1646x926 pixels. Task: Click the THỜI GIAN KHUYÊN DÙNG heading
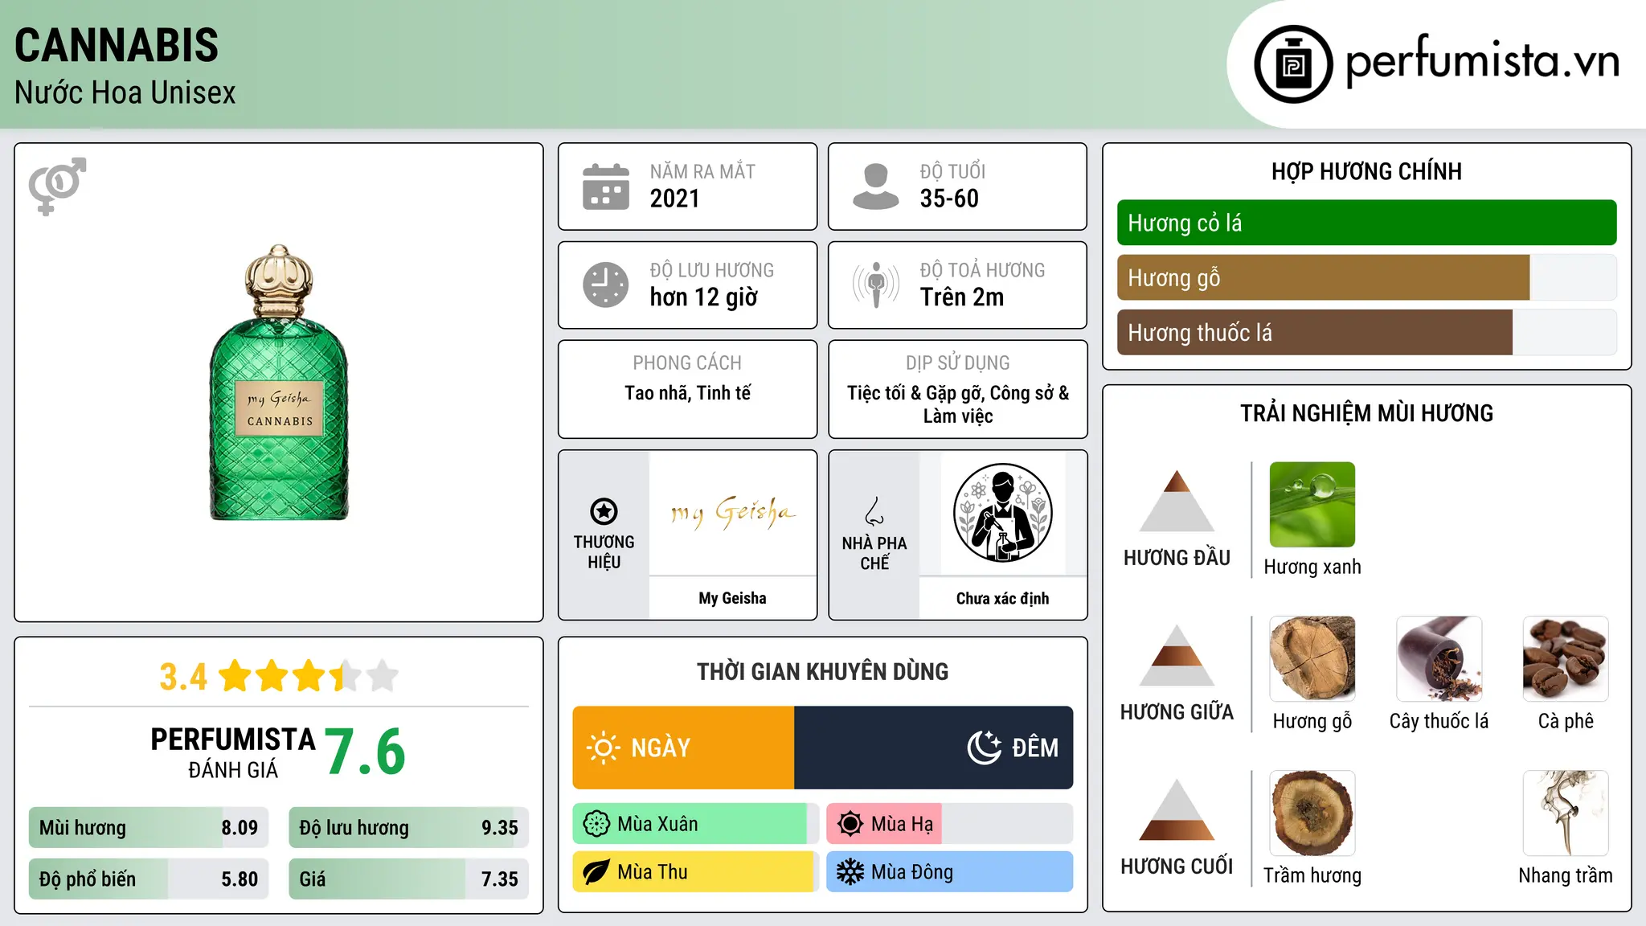823,671
